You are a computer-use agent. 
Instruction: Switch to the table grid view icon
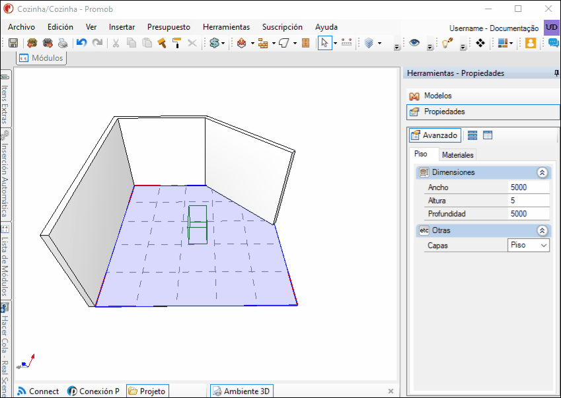(x=488, y=135)
